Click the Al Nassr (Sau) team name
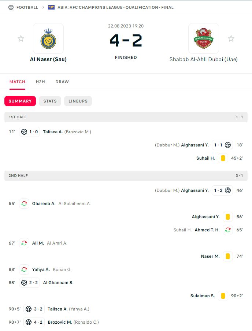Screen dimensions: 252x331 click(48, 59)
